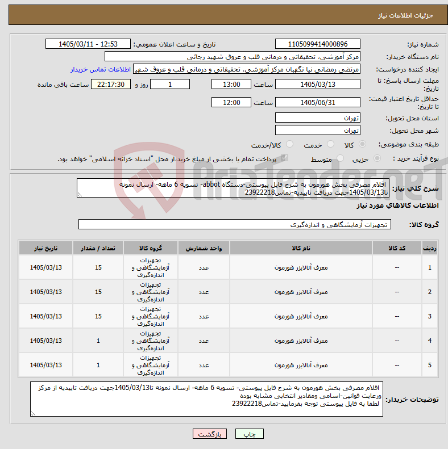Click quantity 15 in row 1
Image resolution: width=448 pixels, height=449 pixels.
(x=98, y=267)
